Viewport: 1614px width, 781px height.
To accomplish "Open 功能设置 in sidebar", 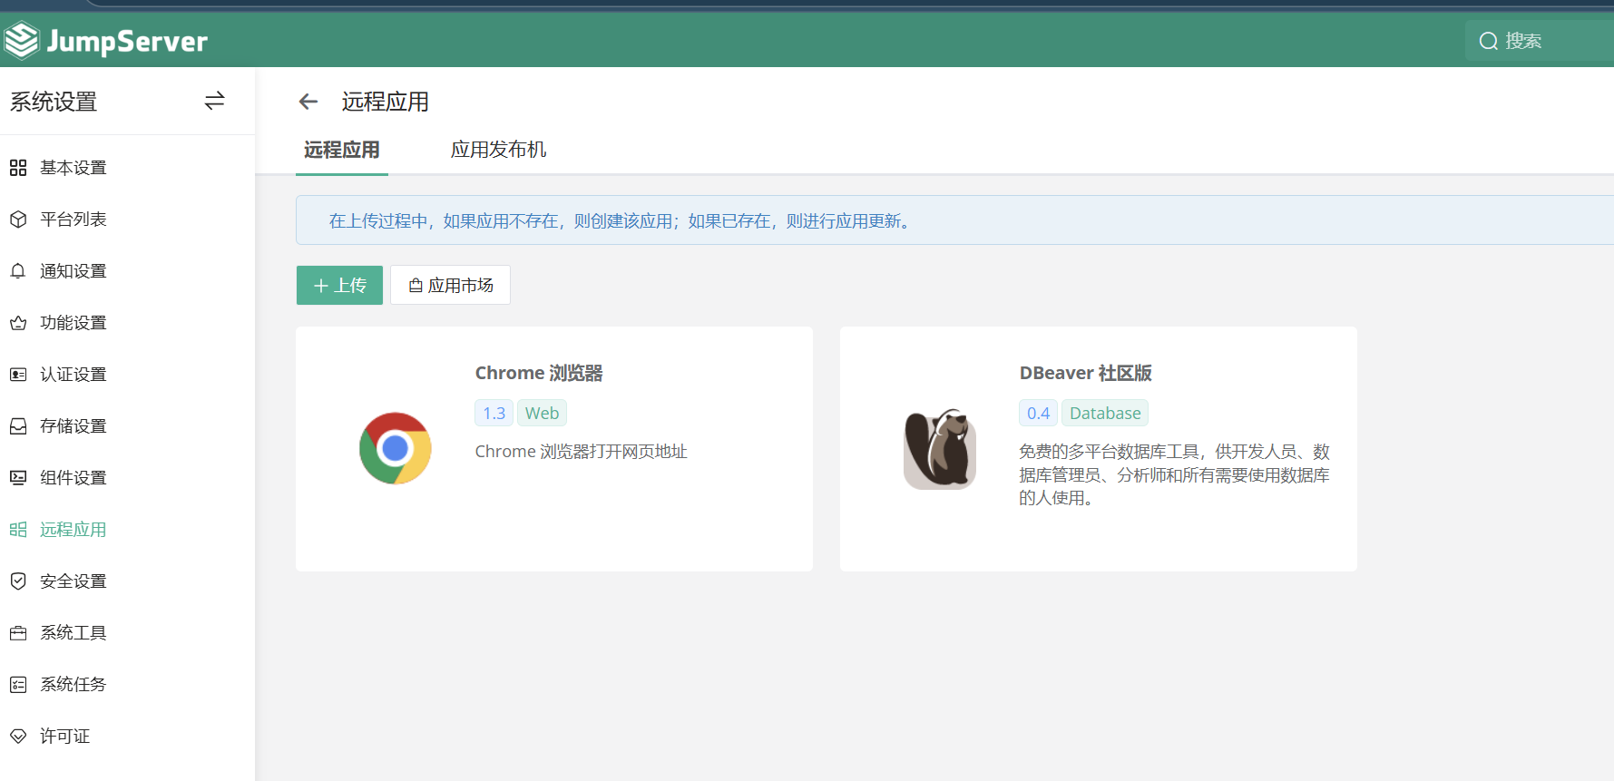I will (73, 323).
